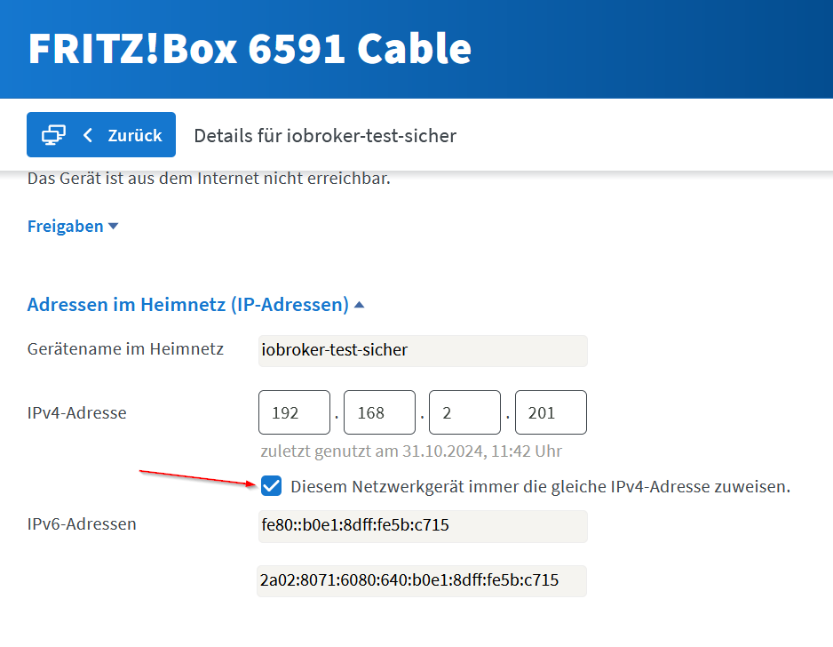833x647 pixels.
Task: Click the third IPv4 octet field
Action: (x=464, y=413)
